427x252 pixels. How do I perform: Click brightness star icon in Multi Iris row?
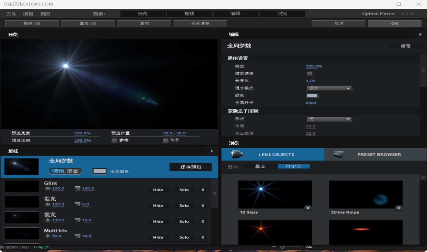48,236
